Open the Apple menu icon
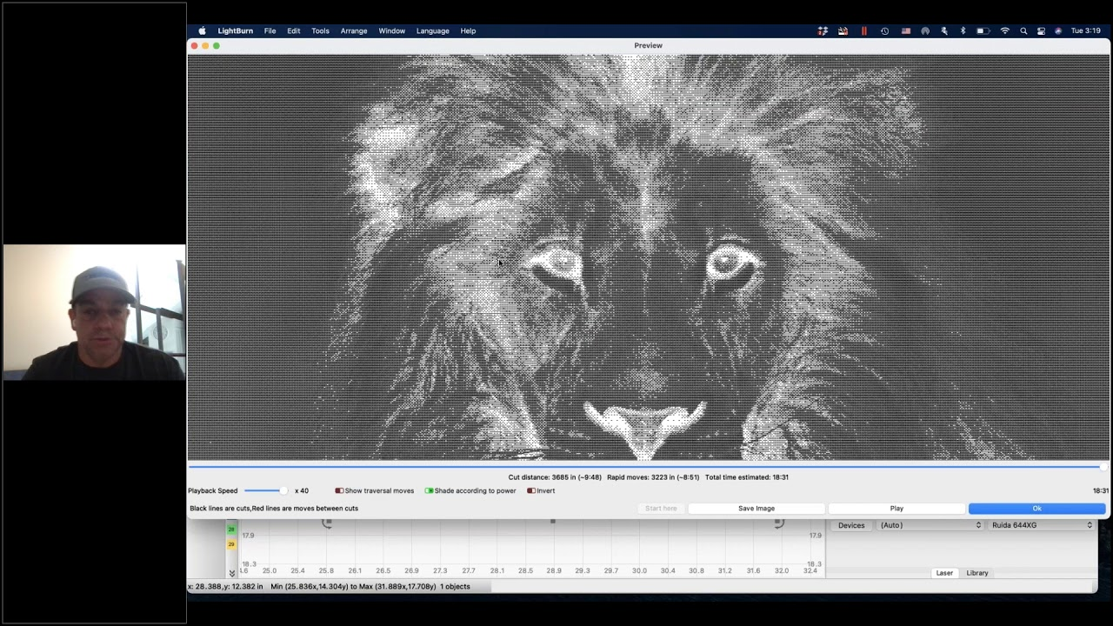Screen dimensions: 1113x626 pos(202,30)
